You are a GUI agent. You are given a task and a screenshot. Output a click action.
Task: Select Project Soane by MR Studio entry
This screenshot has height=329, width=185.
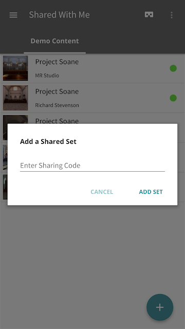(92, 68)
